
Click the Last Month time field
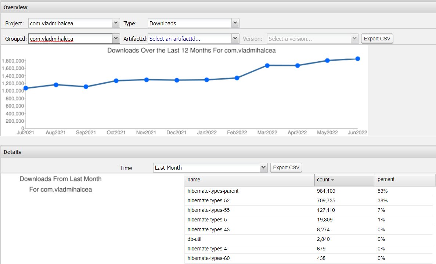(206, 167)
